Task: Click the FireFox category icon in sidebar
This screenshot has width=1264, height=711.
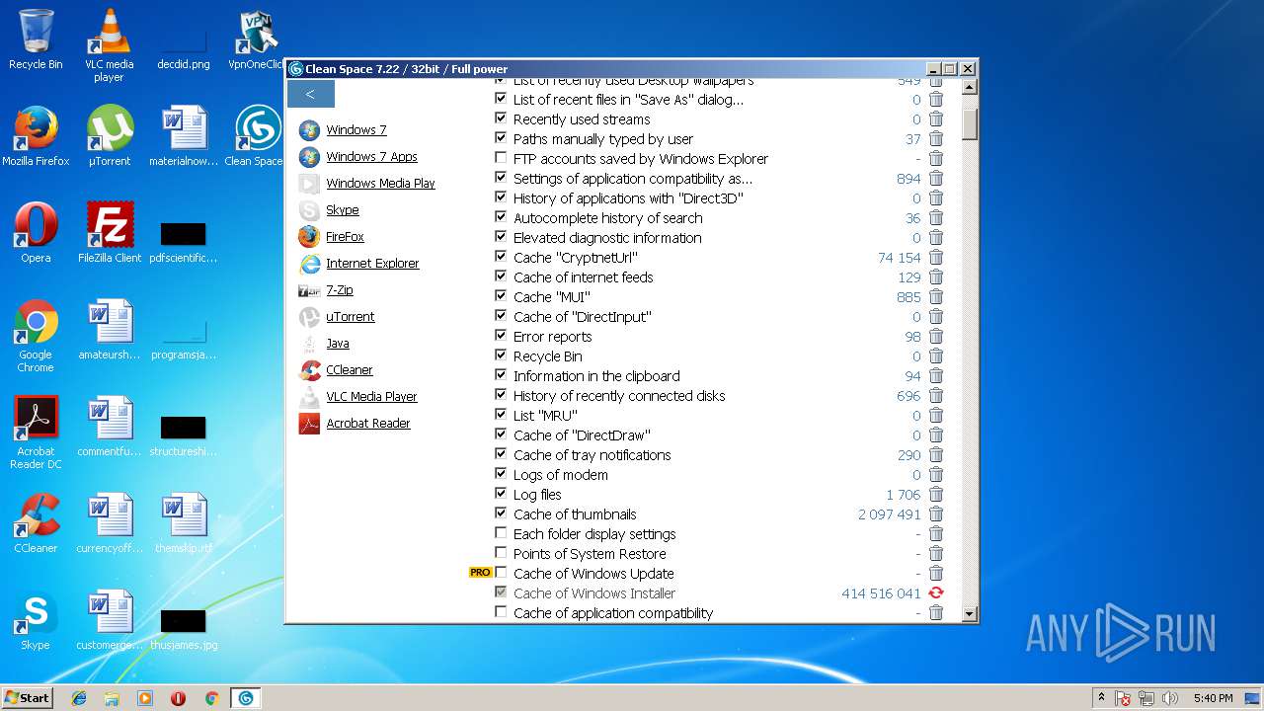Action: (309, 237)
